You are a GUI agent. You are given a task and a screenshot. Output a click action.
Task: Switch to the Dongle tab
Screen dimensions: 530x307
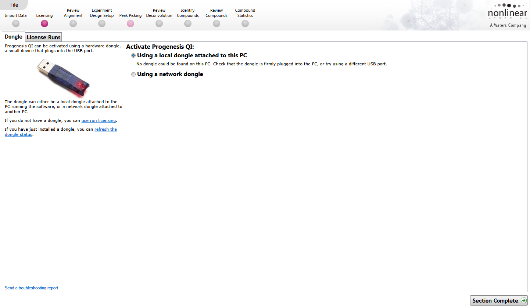pos(14,37)
